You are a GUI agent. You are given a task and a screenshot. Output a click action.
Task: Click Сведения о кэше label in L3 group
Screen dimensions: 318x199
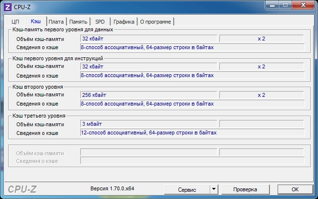coord(38,133)
